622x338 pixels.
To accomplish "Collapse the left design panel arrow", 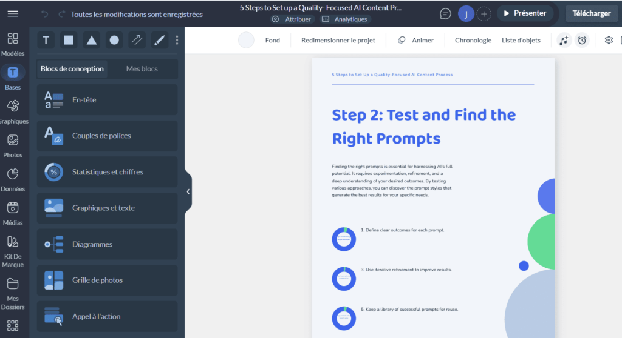I will (x=188, y=191).
